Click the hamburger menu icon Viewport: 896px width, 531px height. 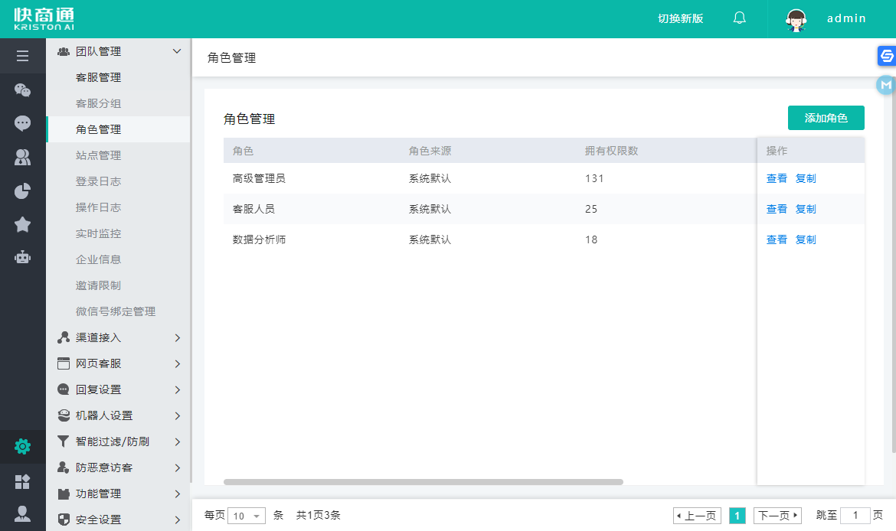coord(22,56)
